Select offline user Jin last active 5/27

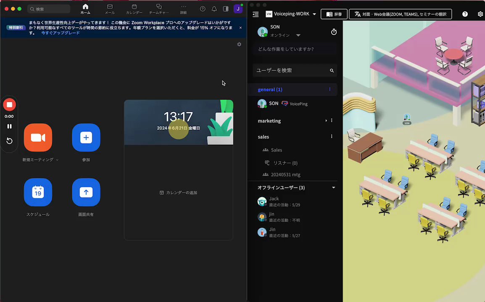click(278, 232)
